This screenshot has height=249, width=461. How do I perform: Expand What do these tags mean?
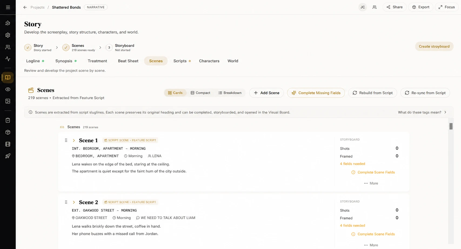(x=422, y=112)
